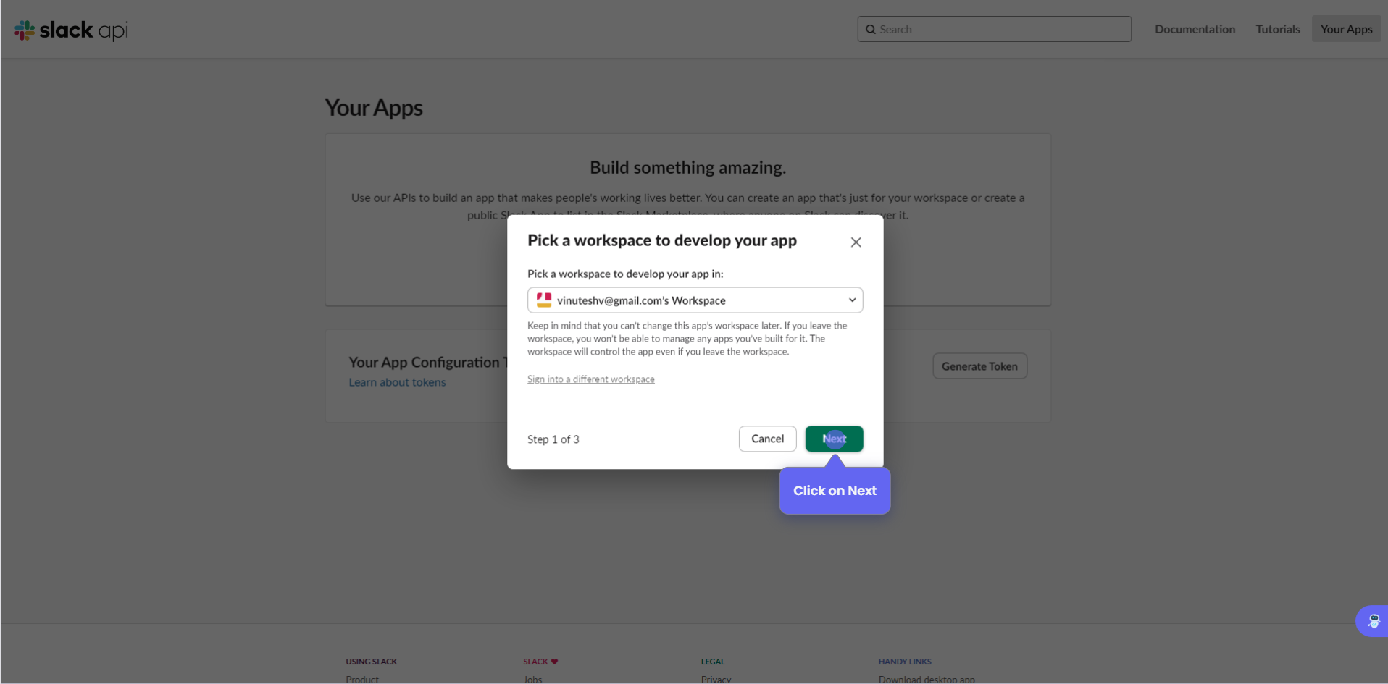Open the Learn about tokens link

(x=397, y=382)
